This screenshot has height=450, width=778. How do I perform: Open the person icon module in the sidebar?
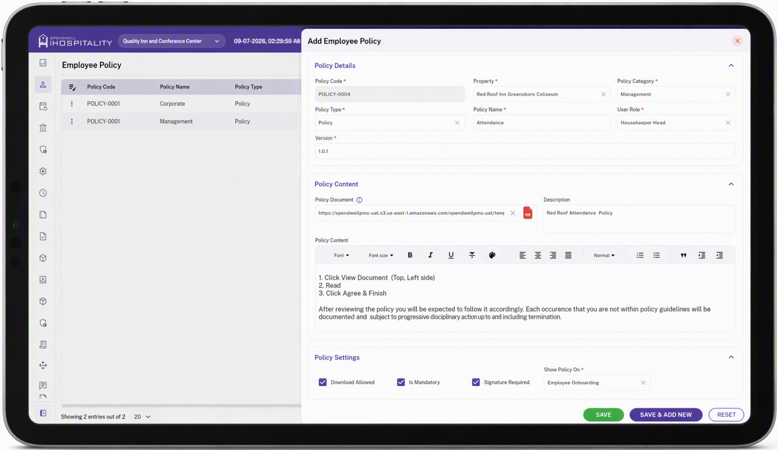click(x=43, y=85)
